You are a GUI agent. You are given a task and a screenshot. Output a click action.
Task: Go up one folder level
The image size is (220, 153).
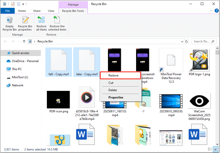(24, 41)
